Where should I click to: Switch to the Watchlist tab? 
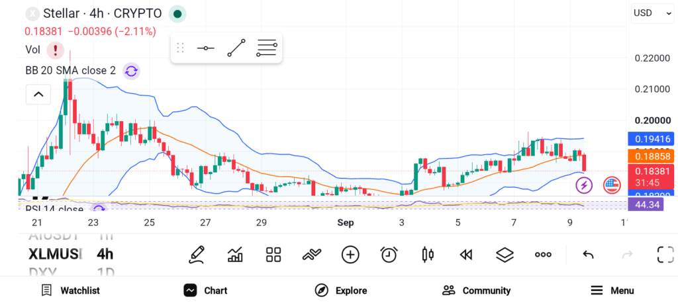pyautogui.click(x=70, y=290)
